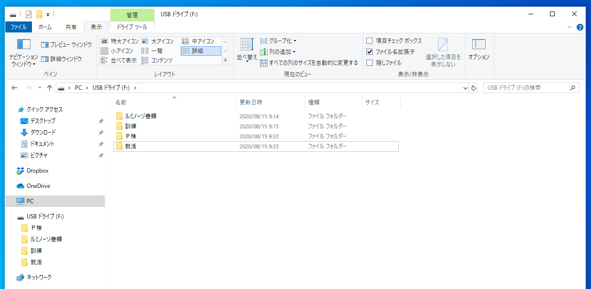The image size is (591, 289).
Task: Open the ファイル menu tab
Action: coord(19,27)
